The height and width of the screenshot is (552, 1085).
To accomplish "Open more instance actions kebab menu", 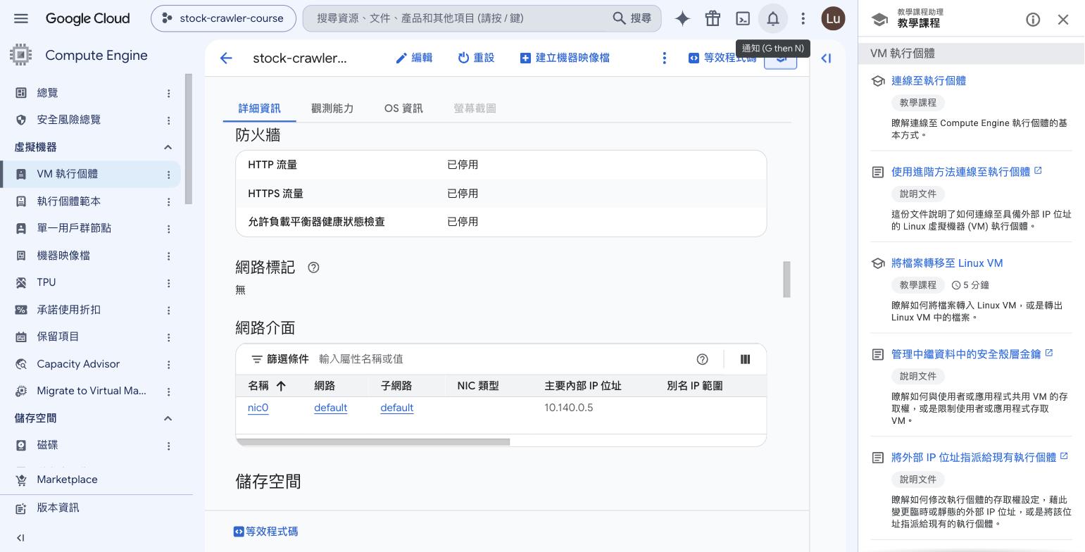I will (664, 58).
